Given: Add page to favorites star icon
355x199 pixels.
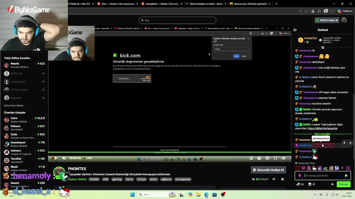Looking at the screenshot, I should tap(306, 11).
